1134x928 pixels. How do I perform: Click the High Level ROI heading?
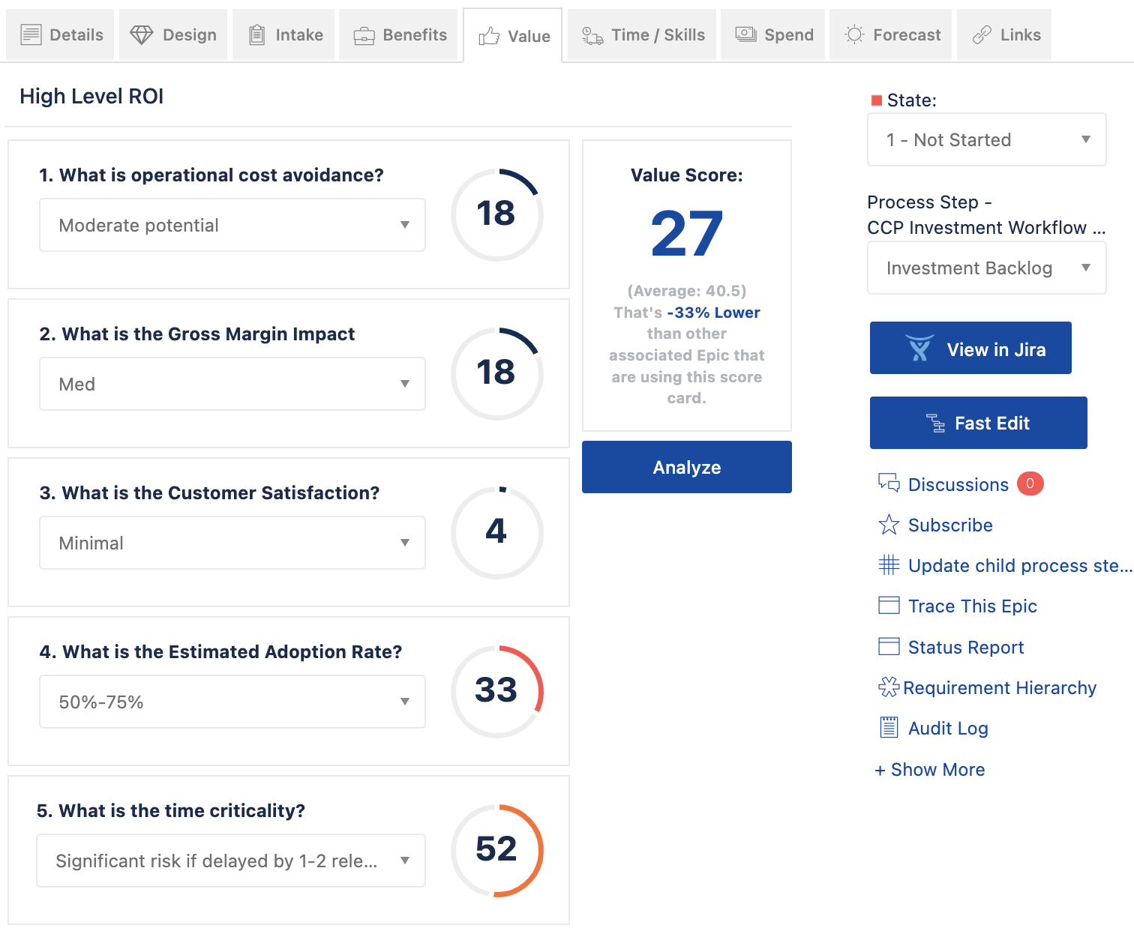point(91,96)
